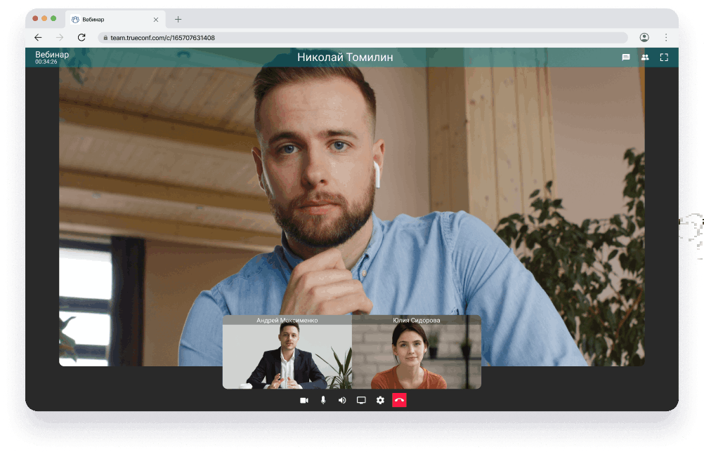704x454 pixels.
Task: End the call with the red hang-up button
Action: click(x=399, y=400)
